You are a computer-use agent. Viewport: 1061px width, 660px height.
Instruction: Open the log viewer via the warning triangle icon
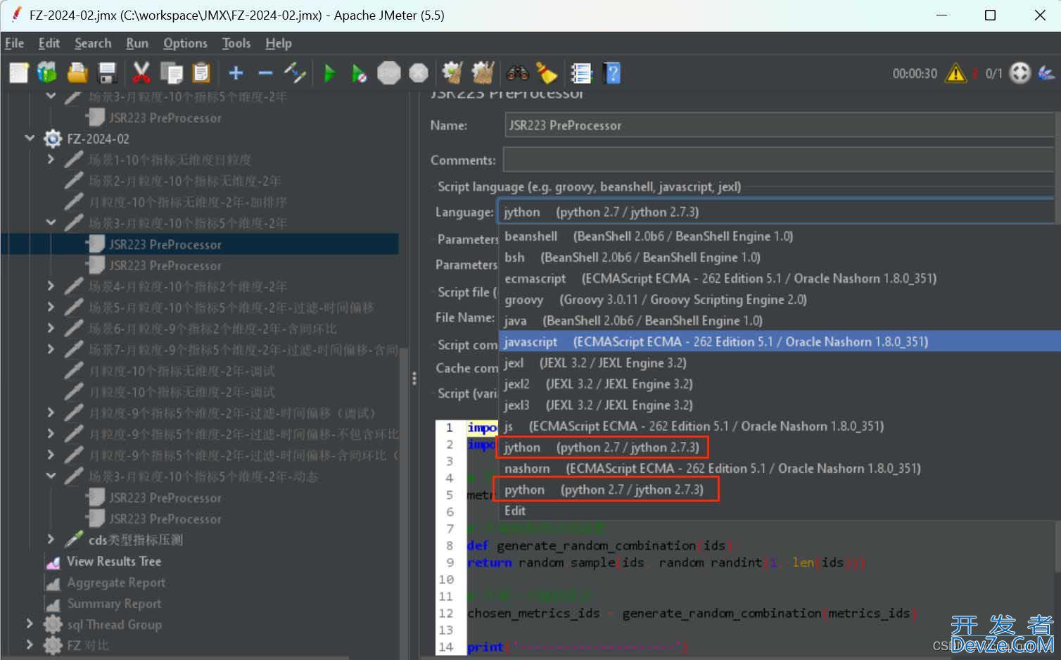pos(955,72)
